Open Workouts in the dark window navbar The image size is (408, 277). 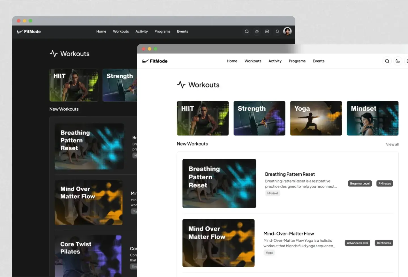[121, 31]
